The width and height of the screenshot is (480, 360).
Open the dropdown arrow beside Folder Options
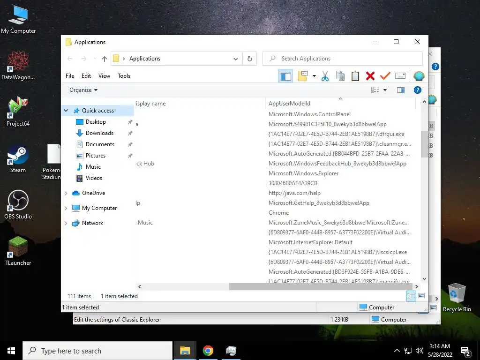tap(314, 76)
